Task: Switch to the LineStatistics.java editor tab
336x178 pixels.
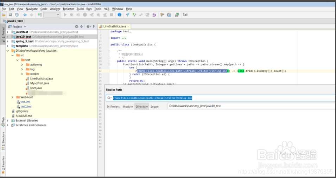Action: (x=114, y=26)
